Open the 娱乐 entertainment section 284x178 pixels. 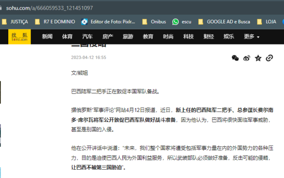[229, 37]
